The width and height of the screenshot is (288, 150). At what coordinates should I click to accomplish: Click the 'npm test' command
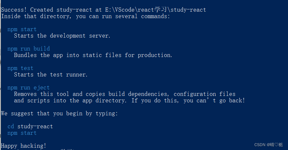pos(21,68)
